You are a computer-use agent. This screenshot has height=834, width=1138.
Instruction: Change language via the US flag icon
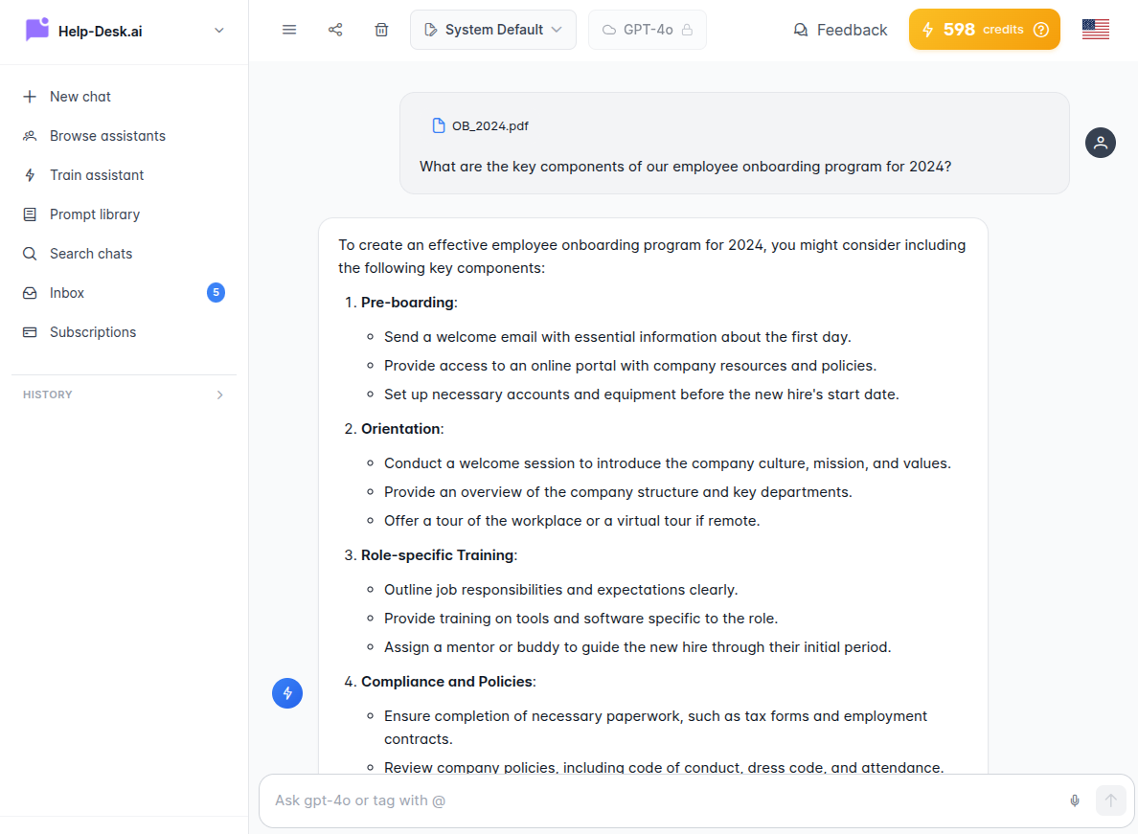(x=1095, y=29)
